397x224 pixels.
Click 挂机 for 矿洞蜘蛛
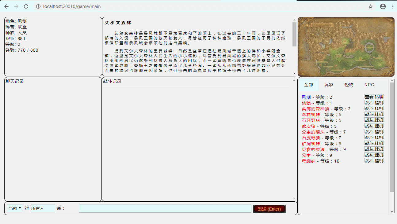click(379, 143)
